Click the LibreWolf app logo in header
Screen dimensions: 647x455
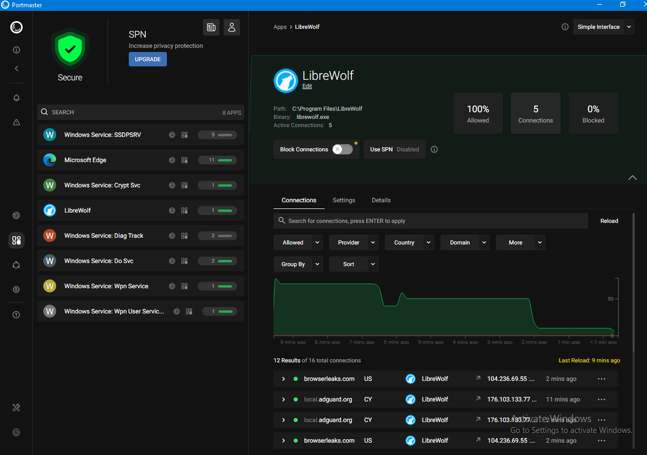coord(286,81)
